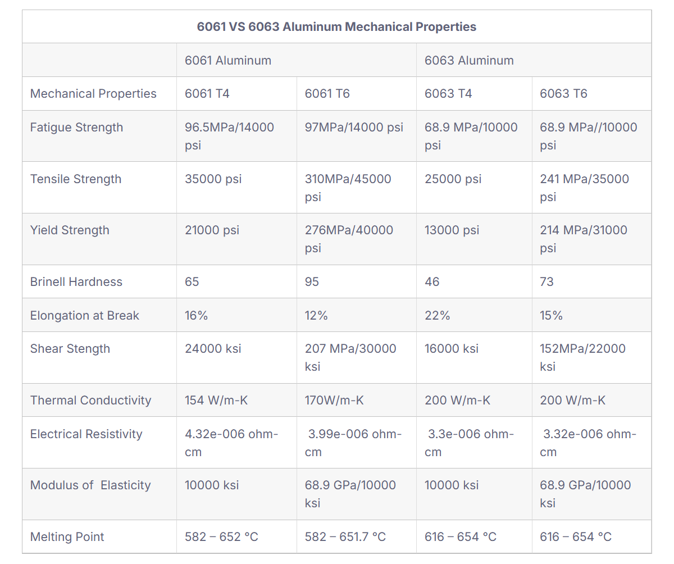The image size is (674, 564).
Task: Click the 'Electrical Resistivity' row label
Action: 86,434
